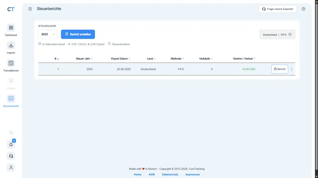
Task: Click In Sekunden bereit text
Action: click(53, 44)
